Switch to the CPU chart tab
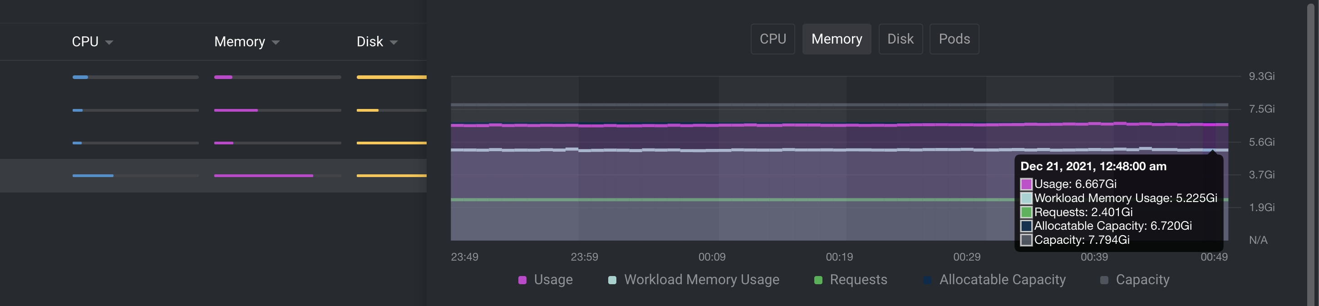 point(773,39)
